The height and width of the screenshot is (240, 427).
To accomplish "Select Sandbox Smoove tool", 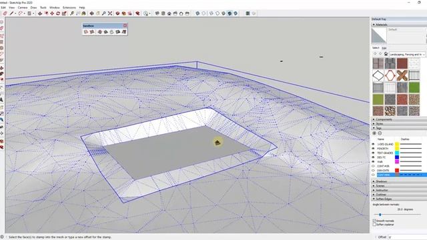I will (99, 32).
